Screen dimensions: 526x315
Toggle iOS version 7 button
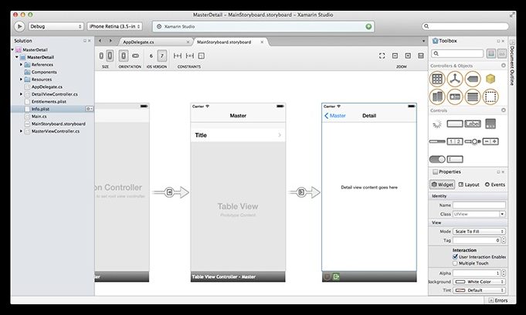pyautogui.click(x=161, y=56)
